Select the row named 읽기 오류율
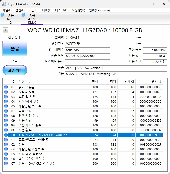 (x=83, y=87)
